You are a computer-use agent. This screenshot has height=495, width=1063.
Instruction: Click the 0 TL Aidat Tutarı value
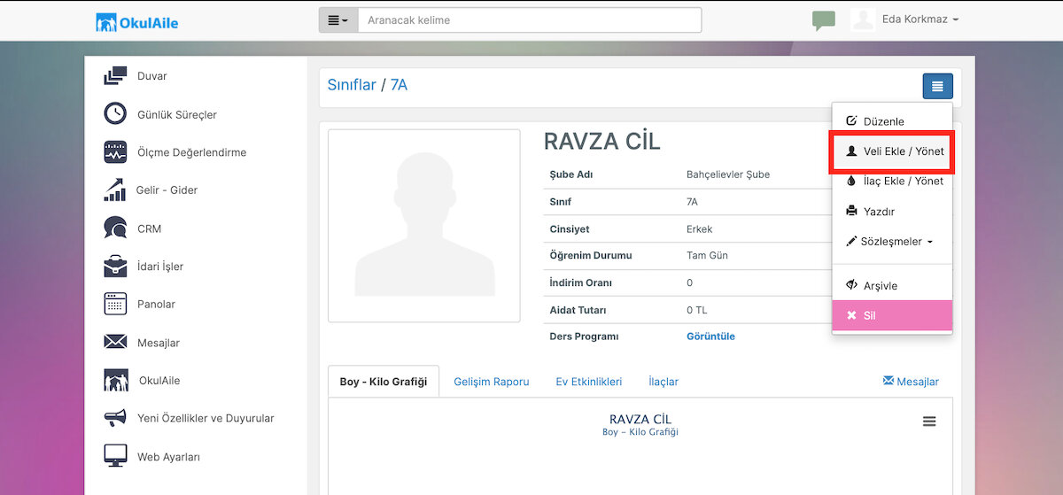click(697, 310)
